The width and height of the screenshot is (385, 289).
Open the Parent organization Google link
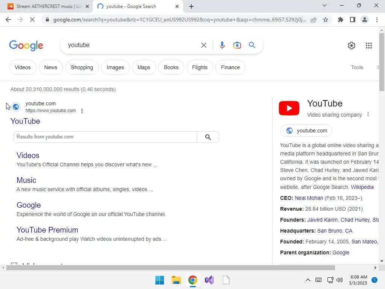tap(341, 252)
